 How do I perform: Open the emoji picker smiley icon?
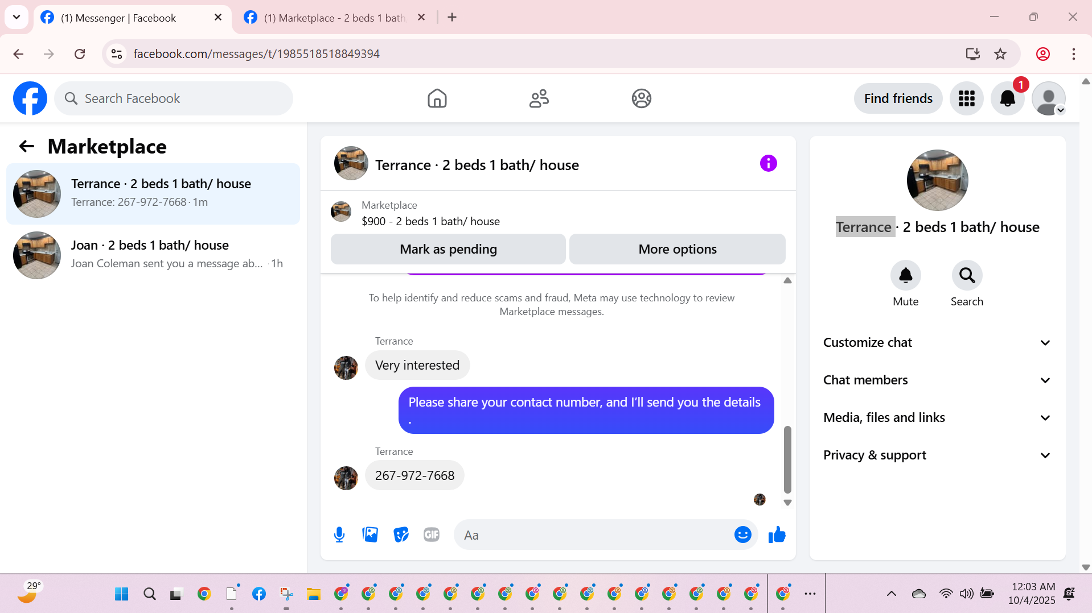tap(742, 535)
